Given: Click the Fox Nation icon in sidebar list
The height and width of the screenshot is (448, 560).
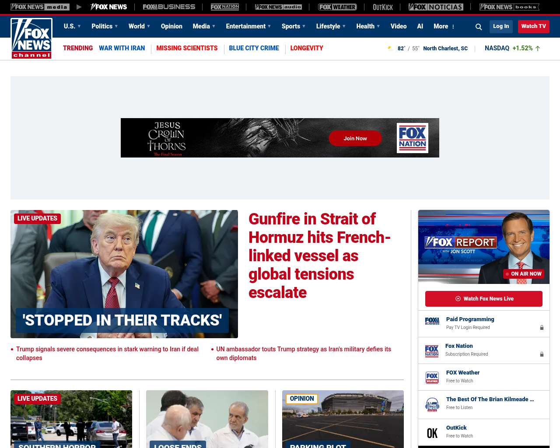Looking at the screenshot, I should click(x=432, y=350).
